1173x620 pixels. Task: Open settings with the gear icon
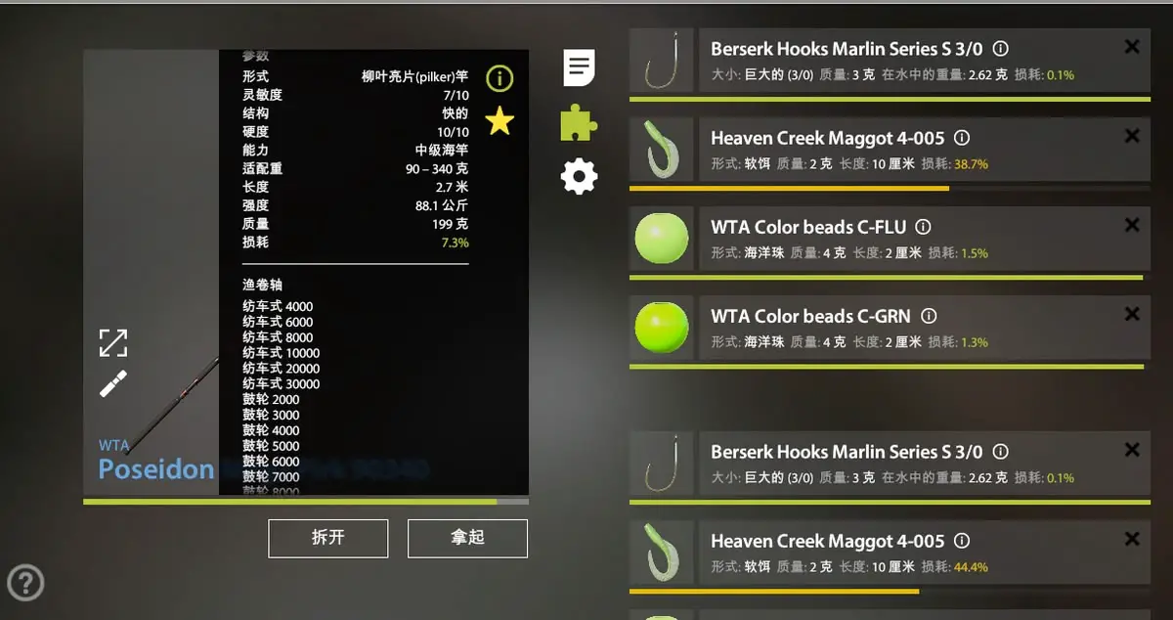(579, 177)
